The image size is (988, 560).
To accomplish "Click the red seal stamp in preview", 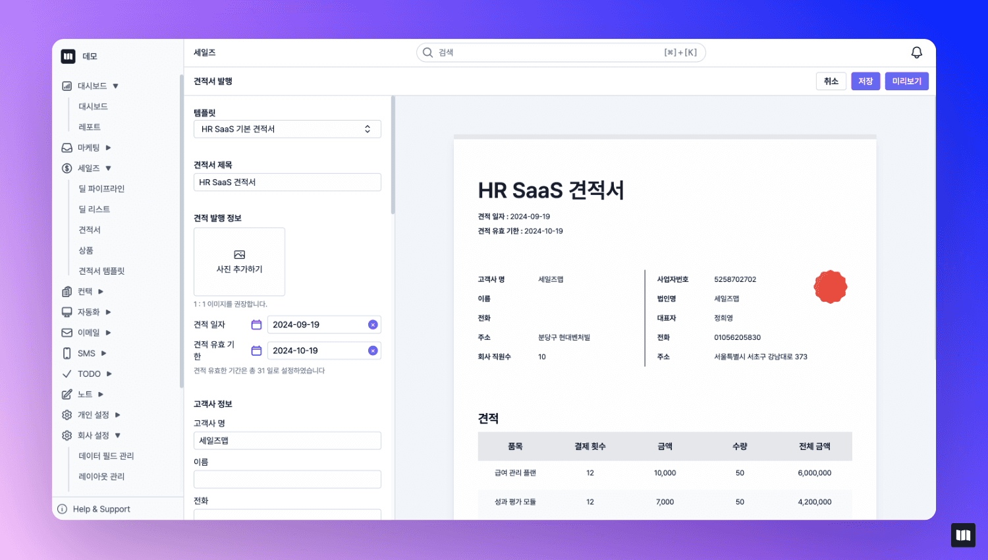I will 831,287.
